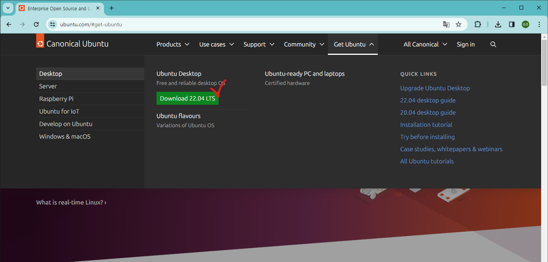
Task: Open site information icon in address bar
Action: tap(53, 24)
